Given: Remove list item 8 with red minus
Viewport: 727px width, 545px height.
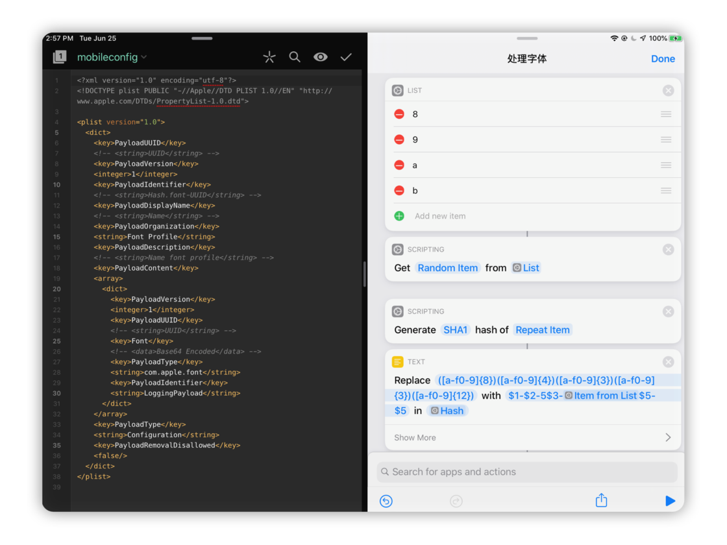Looking at the screenshot, I should (x=399, y=114).
